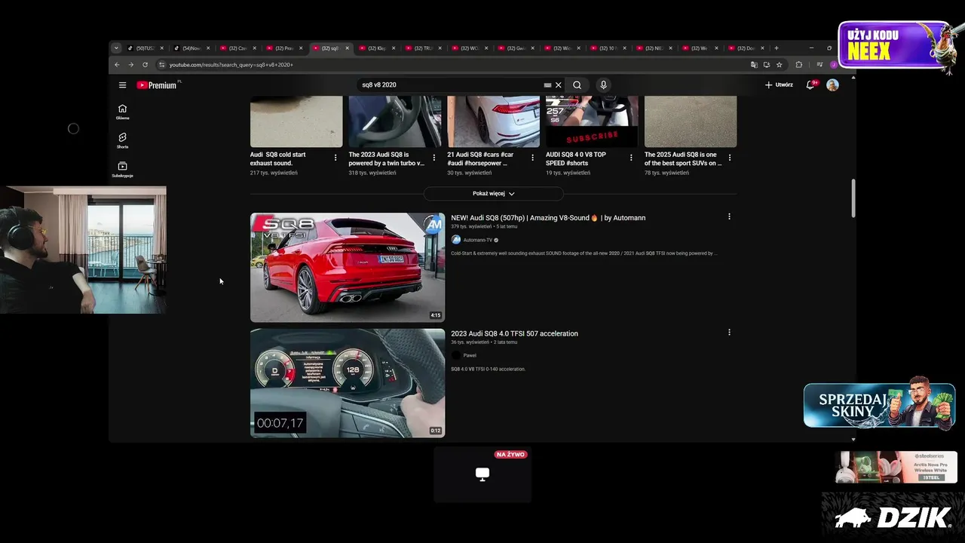965x543 pixels.
Task: Click the page vertical scrollbar thumb
Action: tap(853, 198)
